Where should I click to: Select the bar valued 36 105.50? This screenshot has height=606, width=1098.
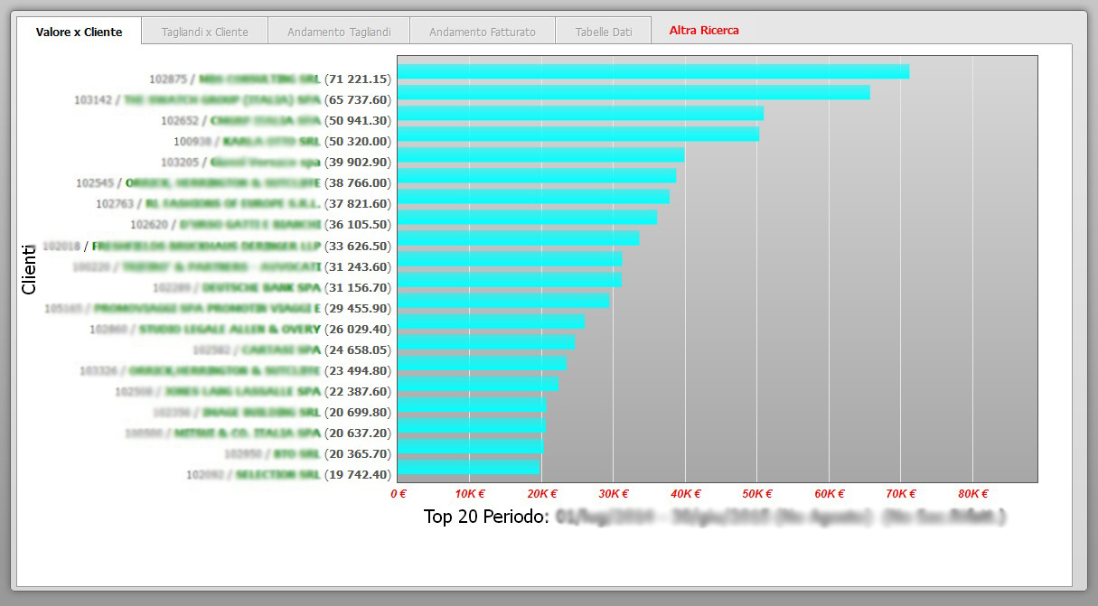(x=527, y=217)
